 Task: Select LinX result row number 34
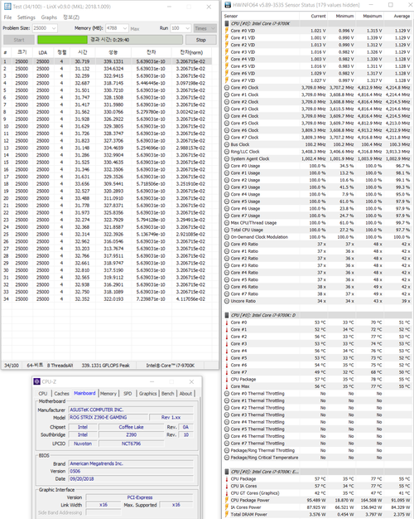[107, 299]
